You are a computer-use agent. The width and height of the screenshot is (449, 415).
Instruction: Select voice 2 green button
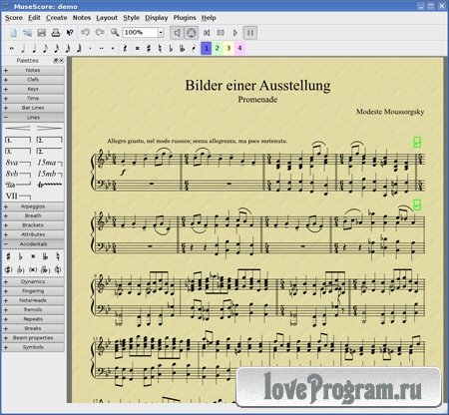pos(218,48)
